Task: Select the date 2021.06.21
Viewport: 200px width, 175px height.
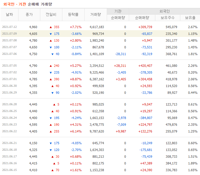Action: click(9, 143)
